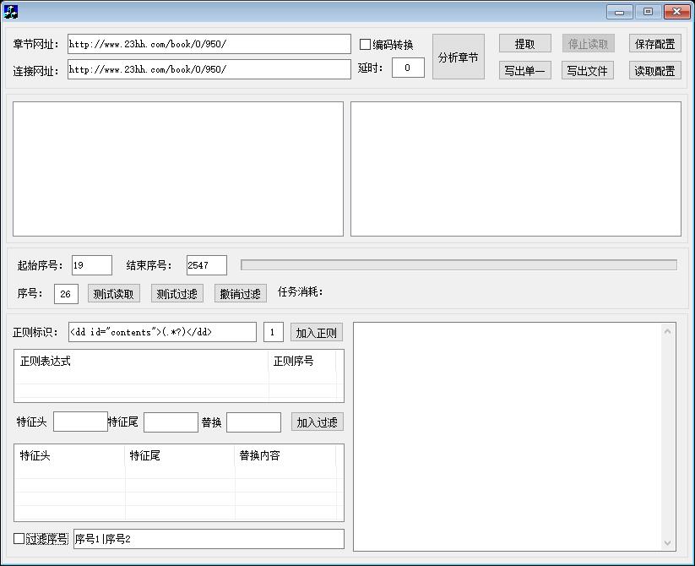This screenshot has height=566, width=695.
Task: Click scroll-up arrow in lower right text area
Action: (667, 331)
